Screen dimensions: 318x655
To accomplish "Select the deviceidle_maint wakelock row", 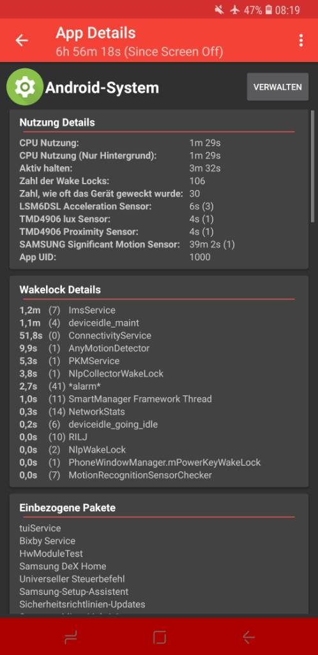I will [159, 323].
